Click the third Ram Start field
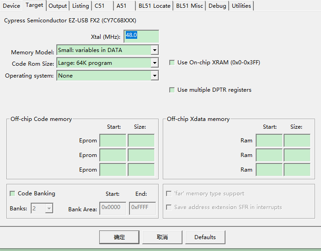The image size is (321, 251). [x=269, y=170]
